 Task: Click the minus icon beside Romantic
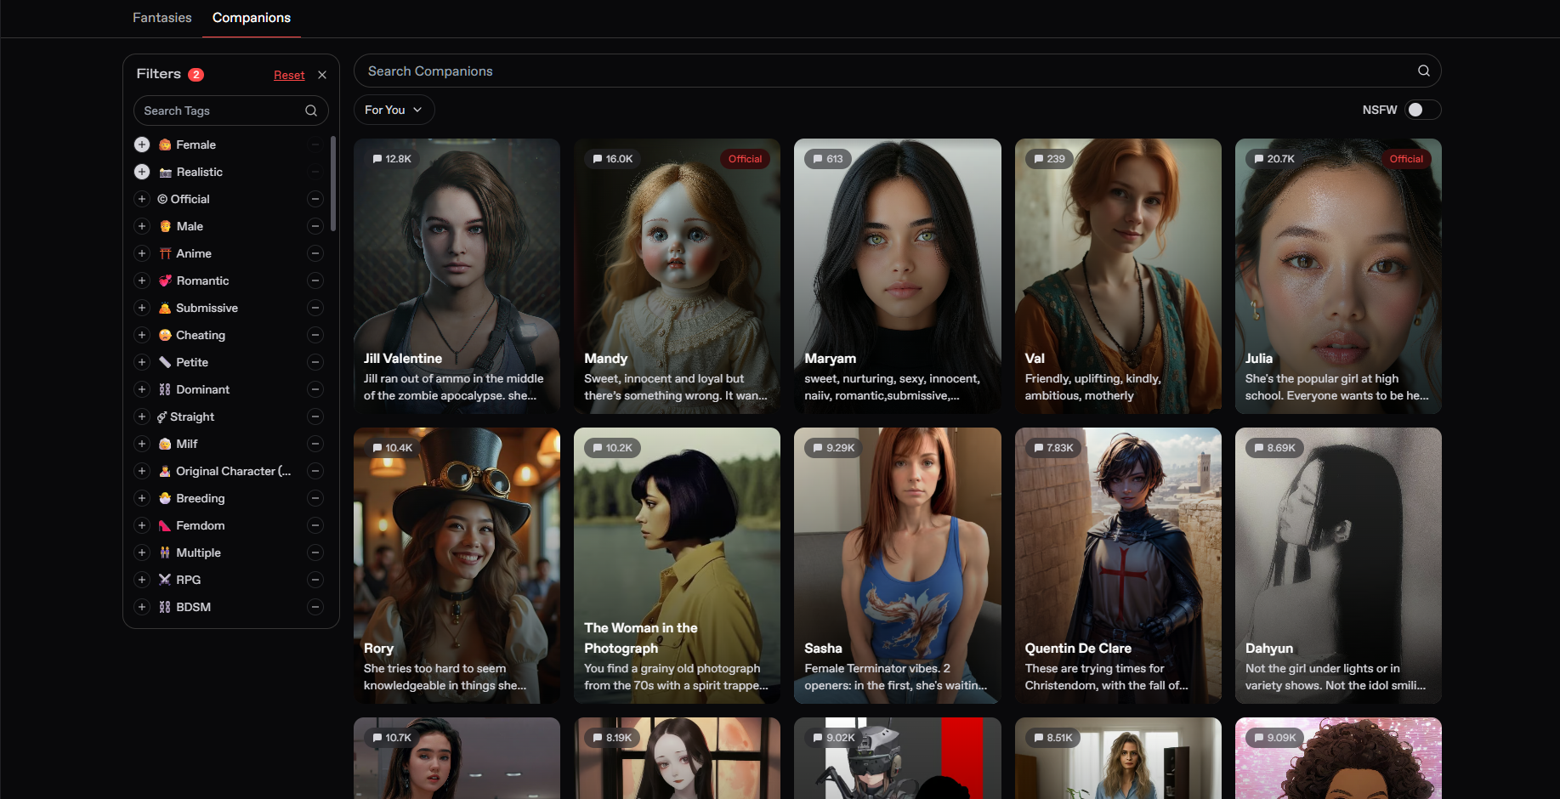tap(315, 280)
